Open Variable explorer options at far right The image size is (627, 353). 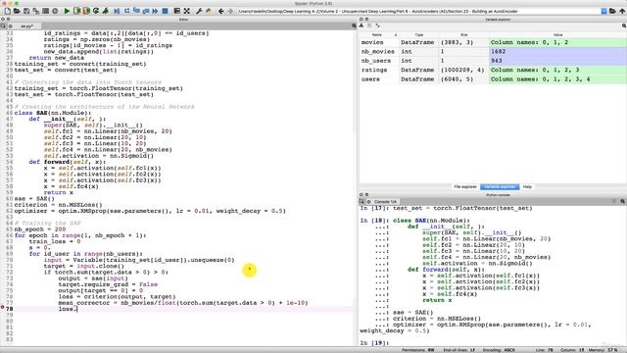pos(623,25)
